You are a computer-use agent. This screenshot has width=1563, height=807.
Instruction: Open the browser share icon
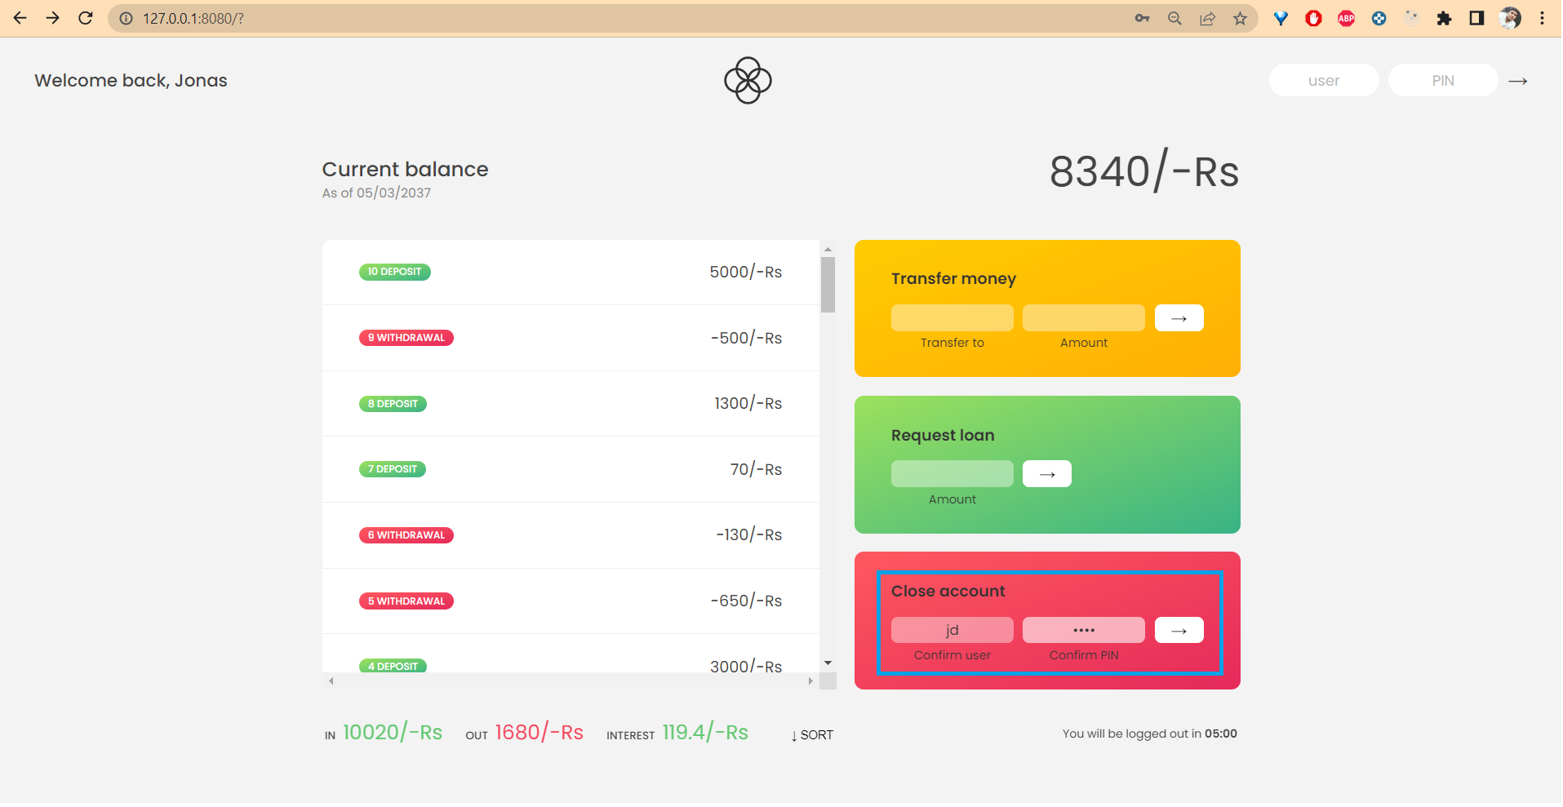coord(1207,18)
